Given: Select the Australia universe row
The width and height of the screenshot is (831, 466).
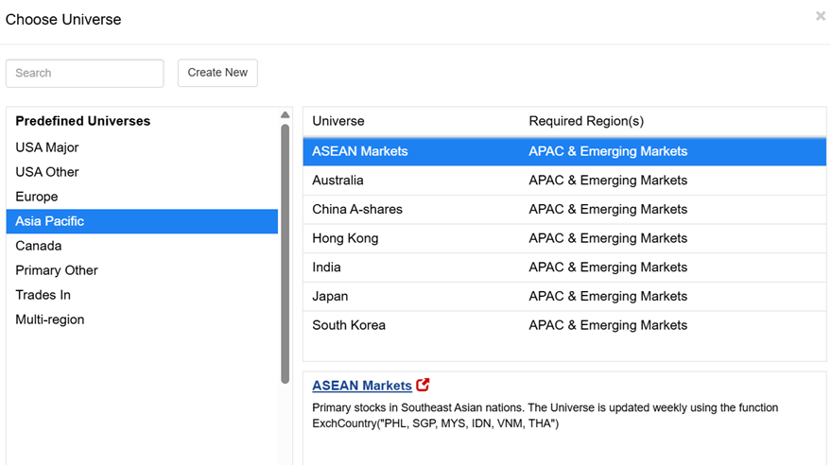Looking at the screenshot, I should coord(564,181).
